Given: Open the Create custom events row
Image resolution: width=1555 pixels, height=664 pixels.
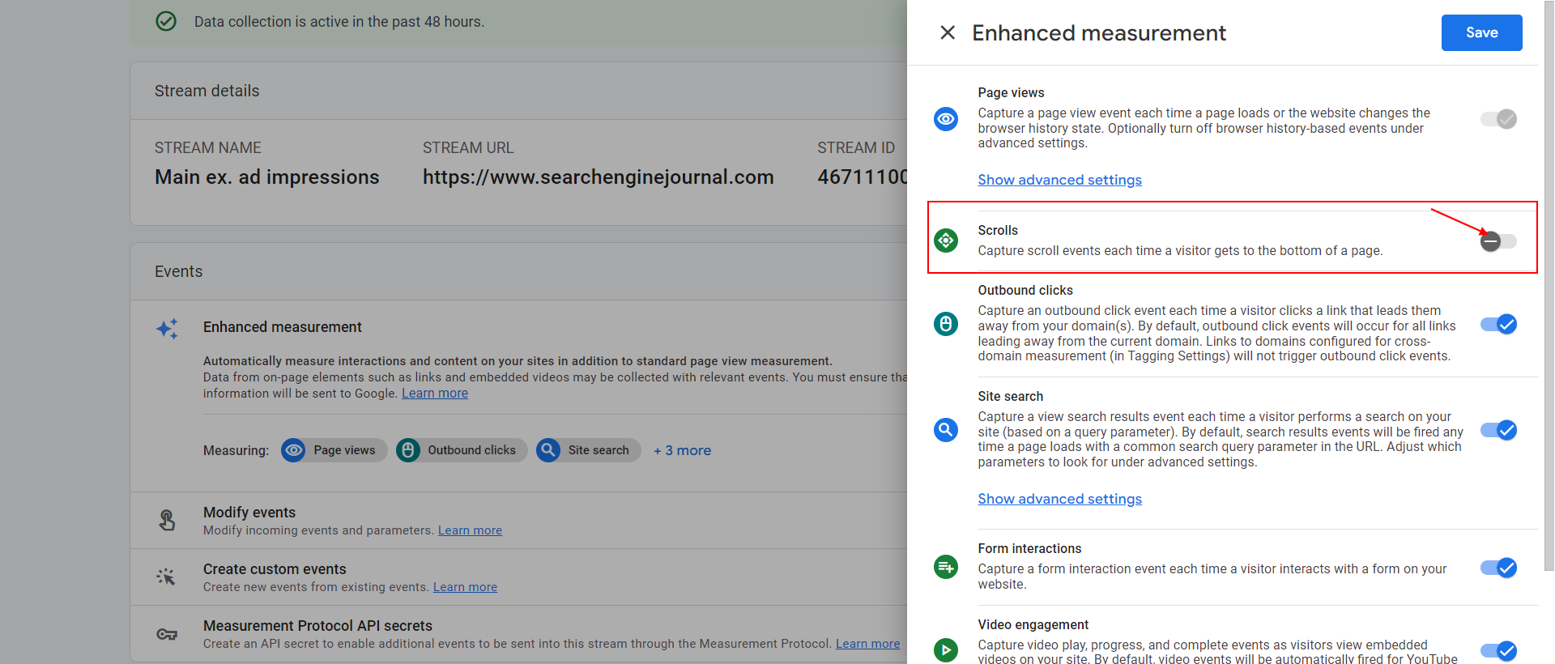Looking at the screenshot, I should coord(518,577).
